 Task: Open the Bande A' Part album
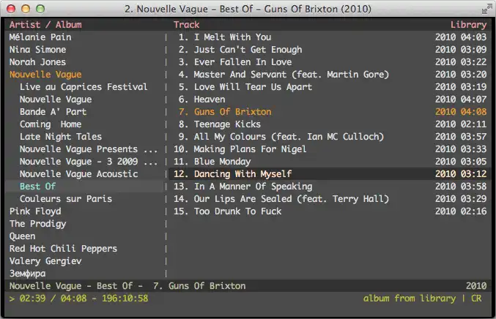pyautogui.click(x=53, y=112)
